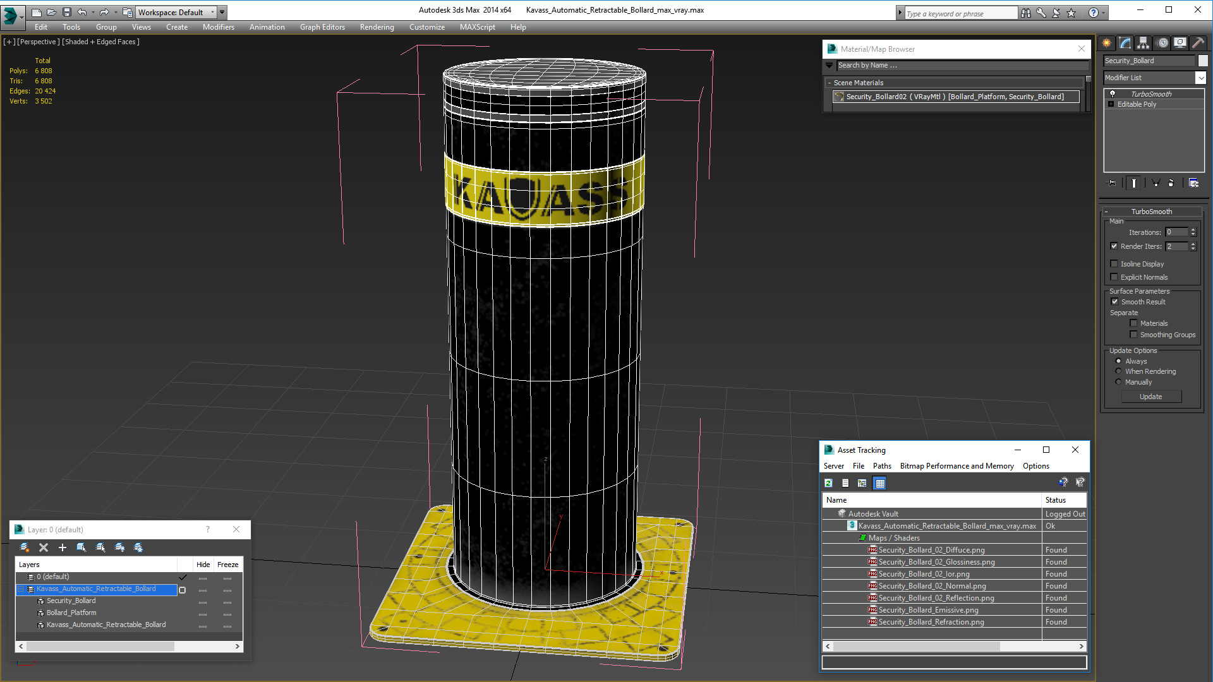Image resolution: width=1213 pixels, height=682 pixels.
Task: Open Workspace: Default dropdown
Action: tap(176, 12)
